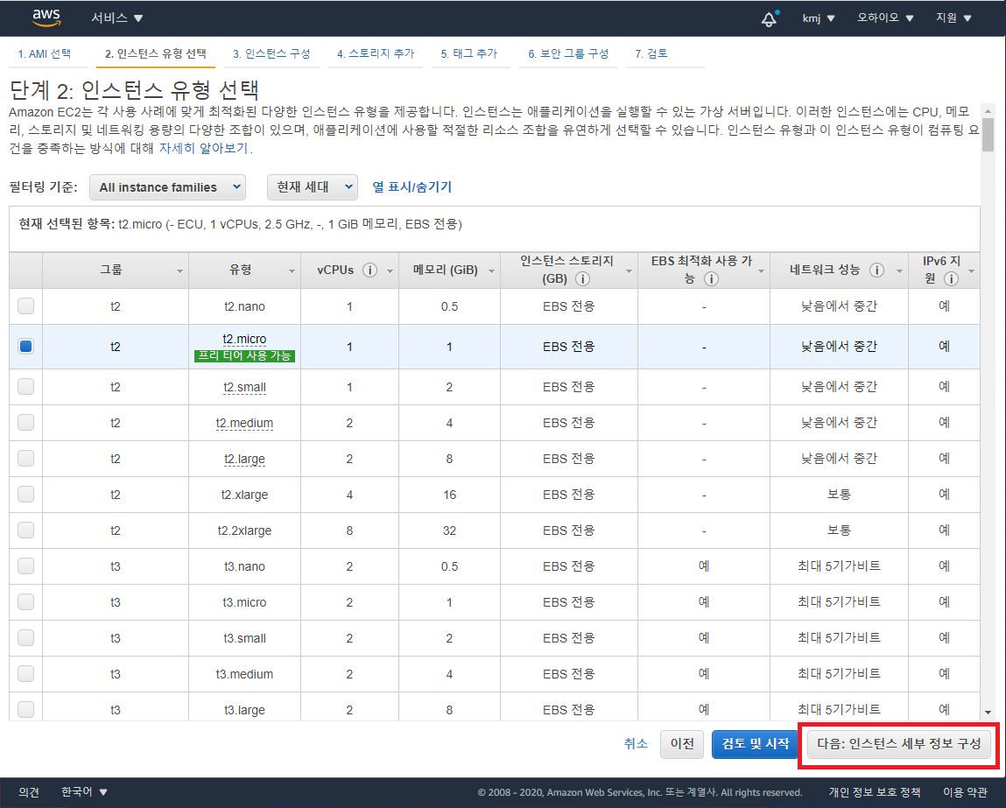Screen dimensions: 1006x808
Task: Select the t2.nano checkbox
Action: click(25, 306)
